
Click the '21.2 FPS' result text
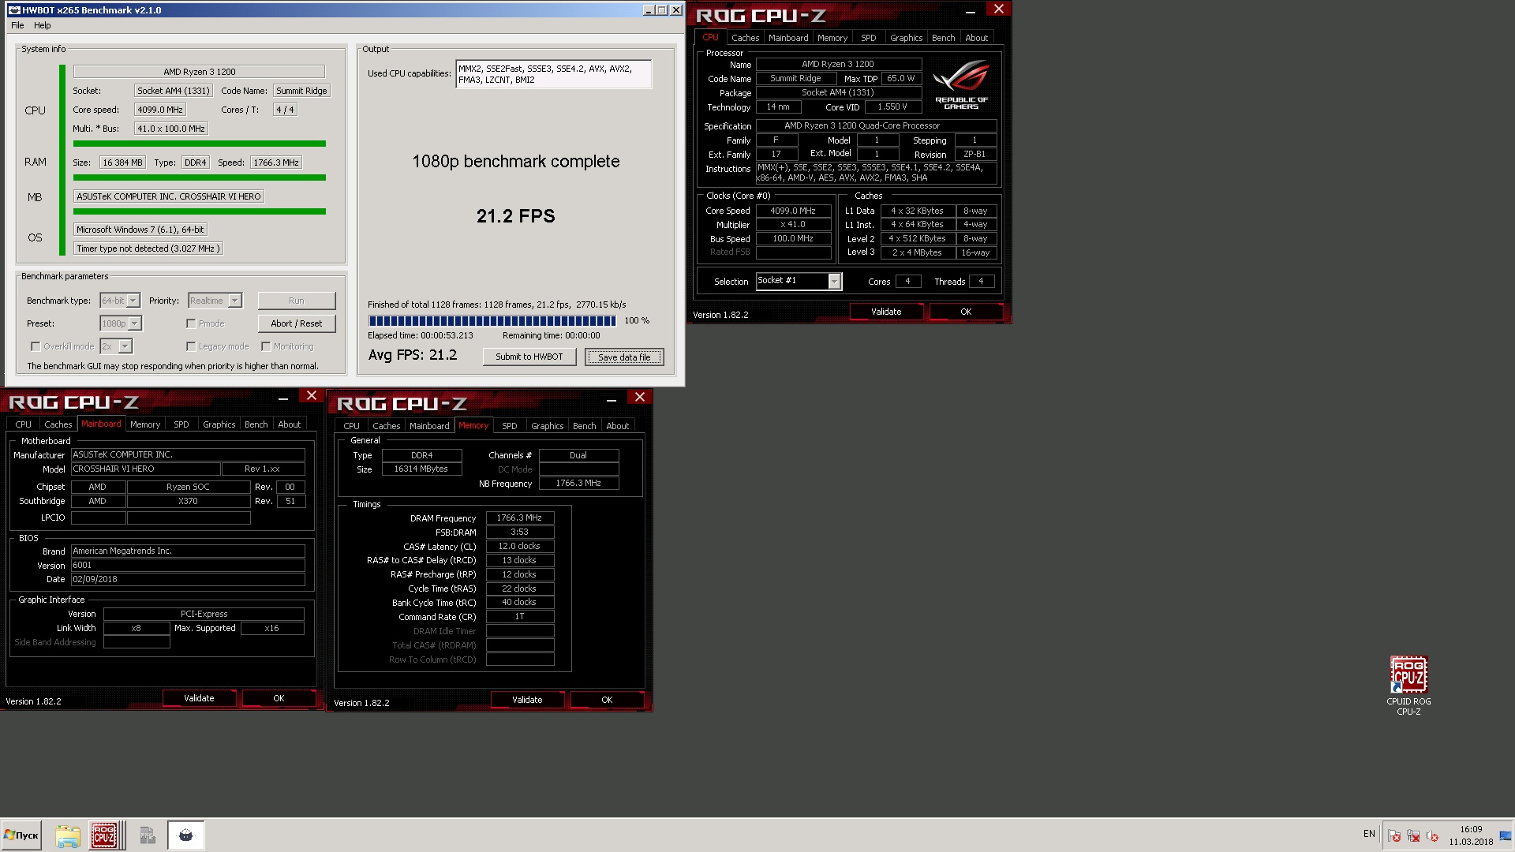(516, 216)
